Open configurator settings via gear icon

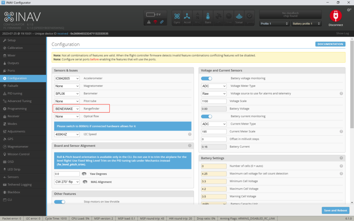pos(349,10)
